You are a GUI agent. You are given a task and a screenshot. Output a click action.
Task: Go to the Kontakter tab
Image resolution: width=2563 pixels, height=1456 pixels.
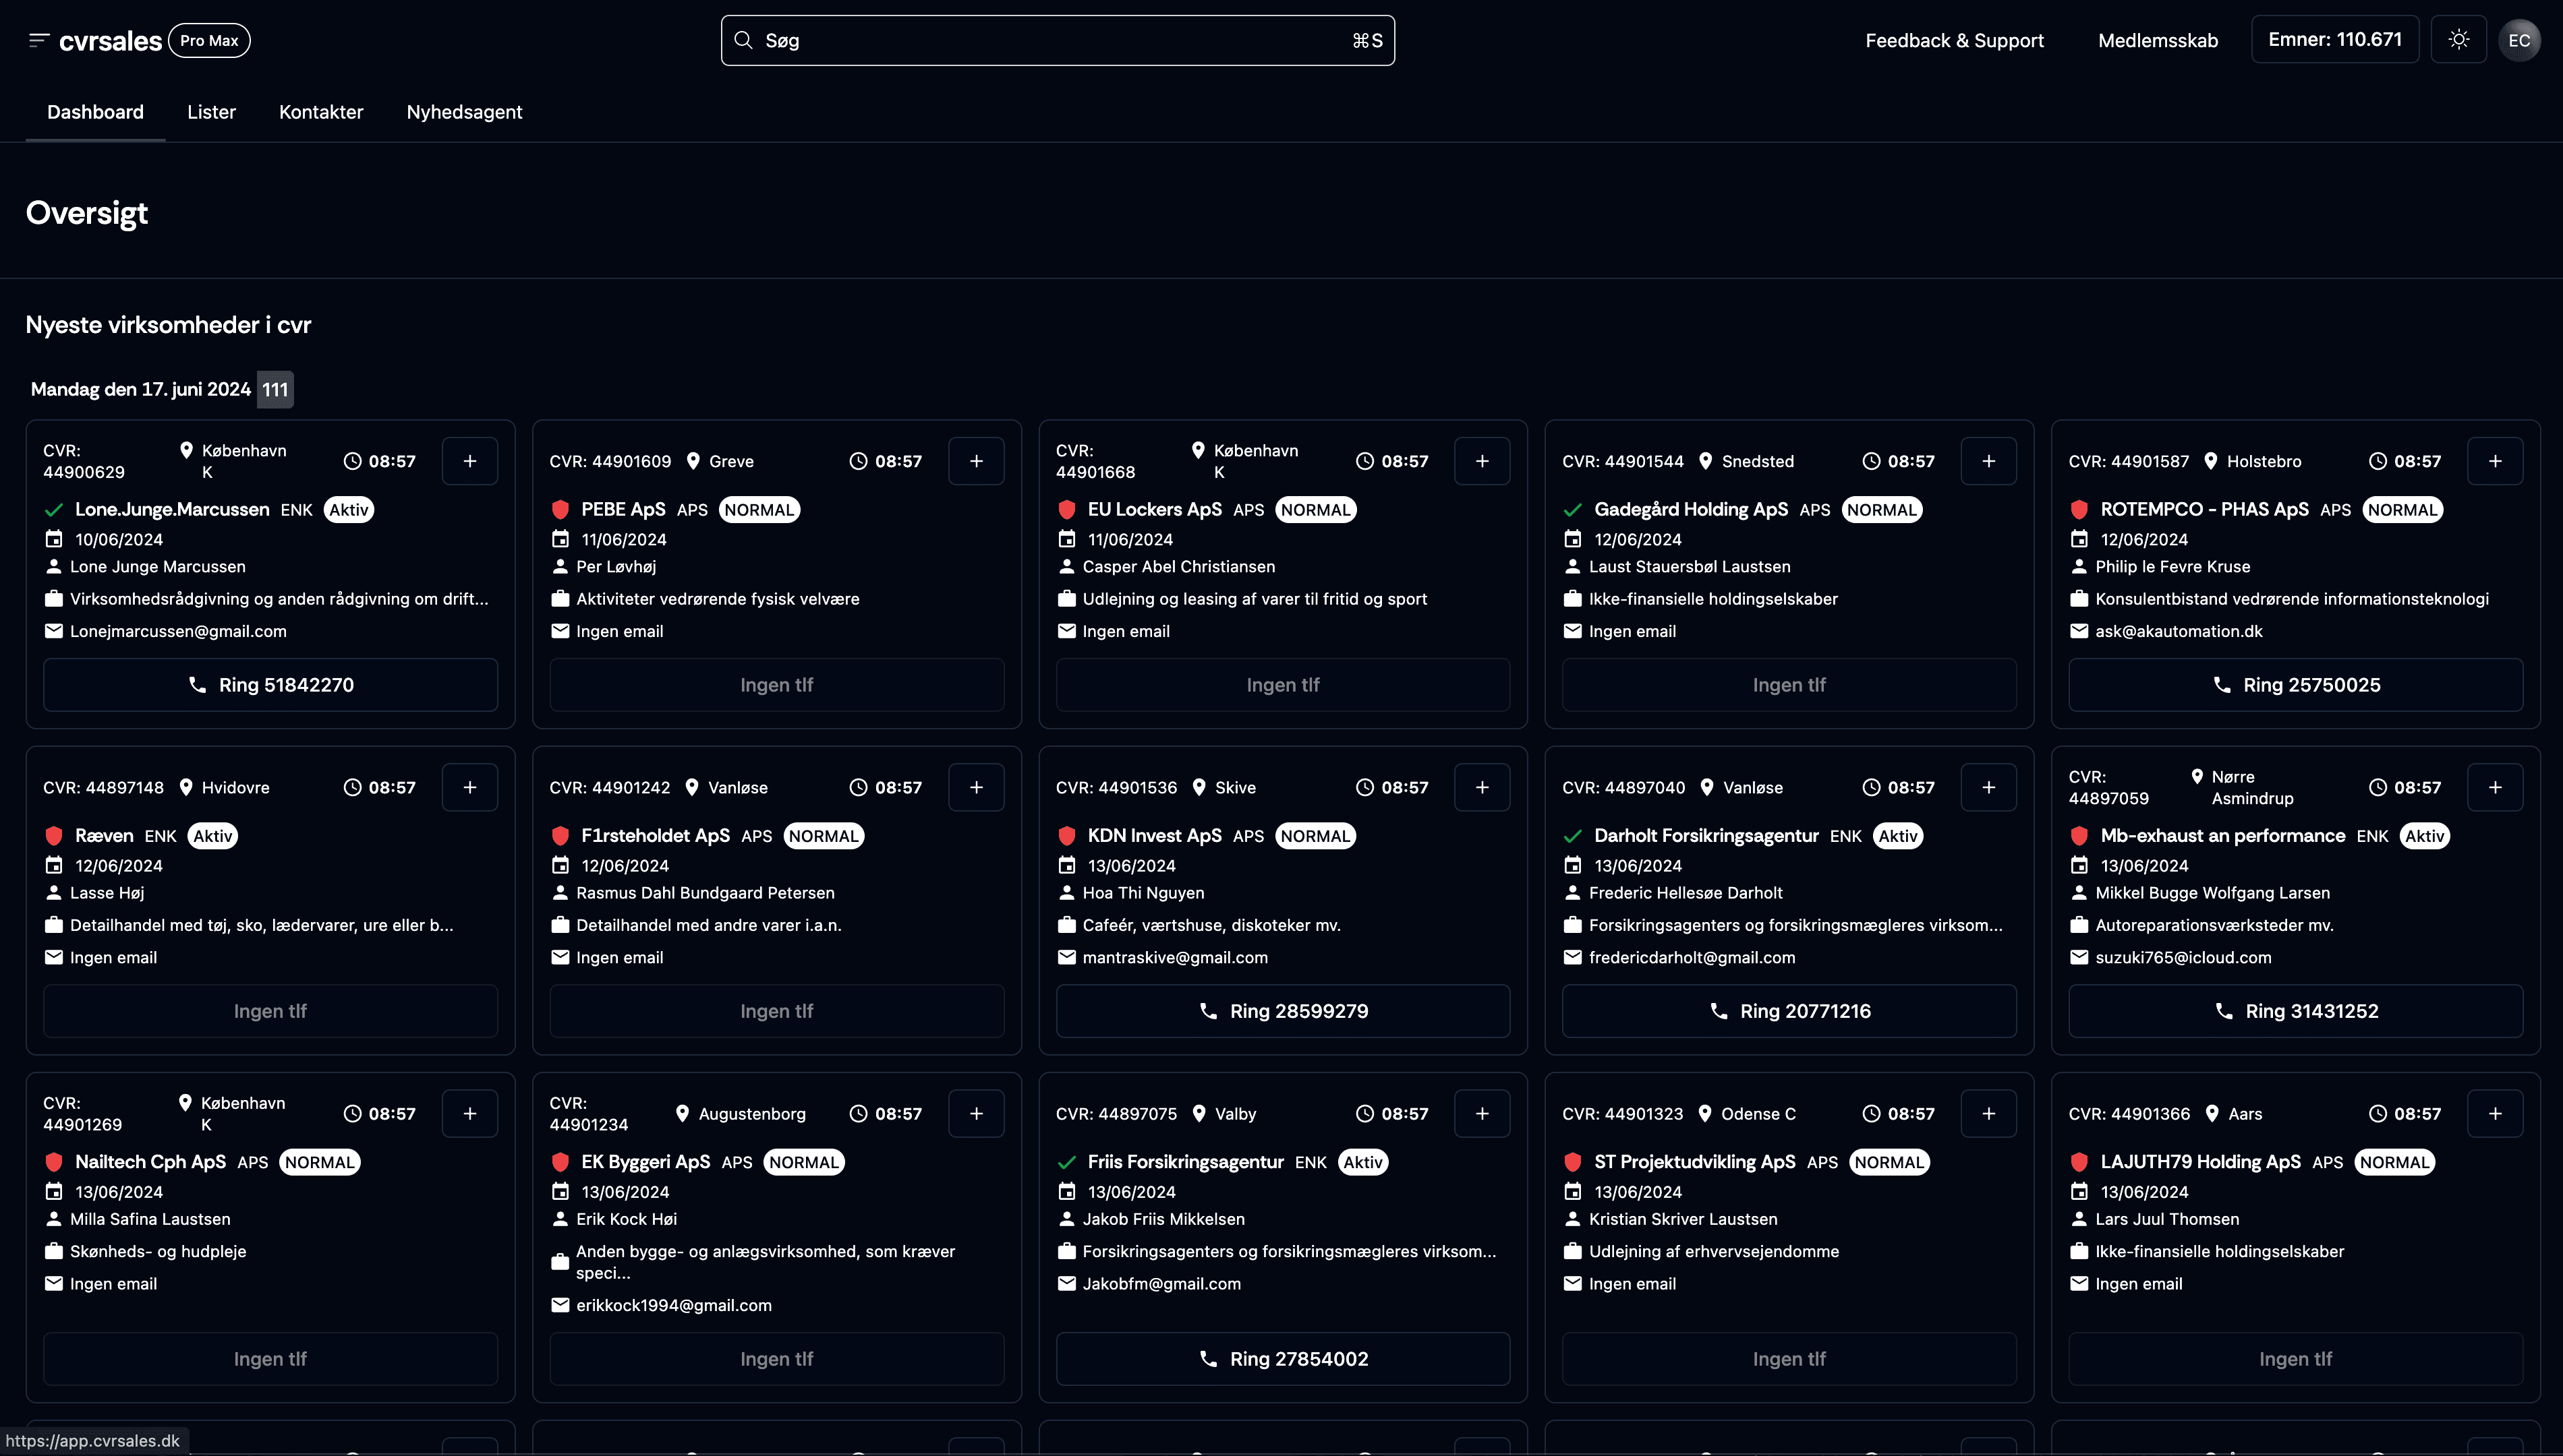click(x=320, y=112)
